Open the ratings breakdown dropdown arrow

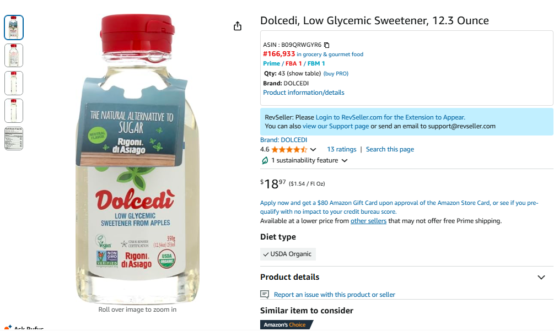[x=313, y=150]
